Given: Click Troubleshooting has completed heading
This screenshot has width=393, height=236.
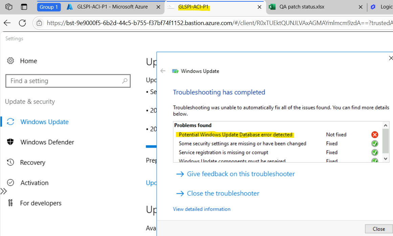Looking at the screenshot, I should click(219, 92).
